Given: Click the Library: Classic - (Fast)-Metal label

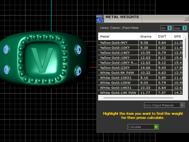Looking at the screenshot, I should (119, 28).
